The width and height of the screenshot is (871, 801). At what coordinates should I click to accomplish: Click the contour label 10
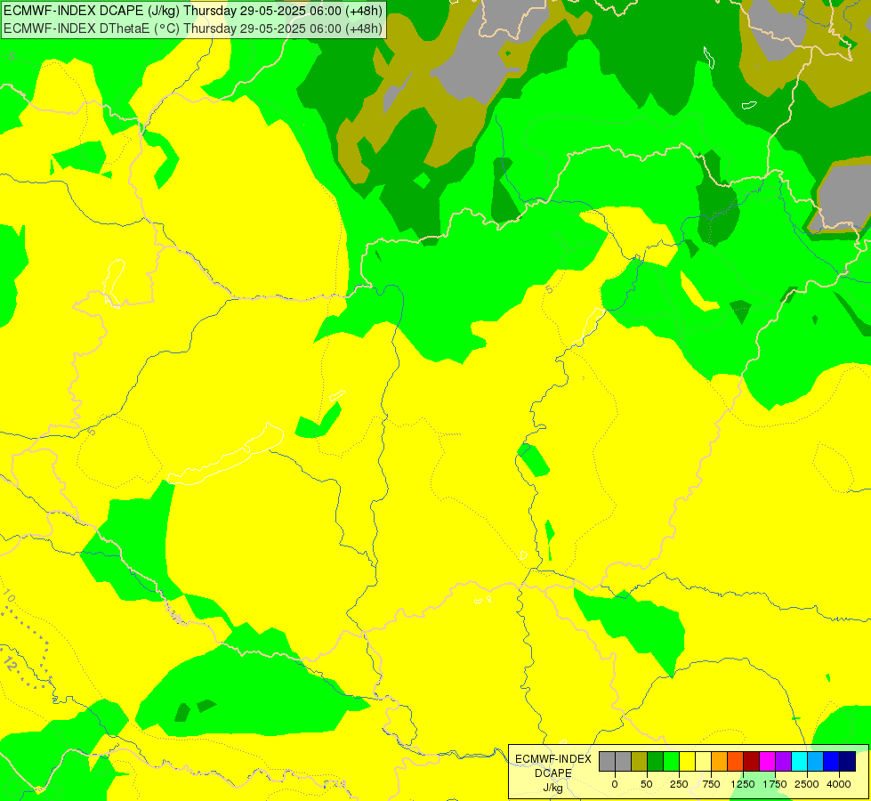(x=8, y=597)
